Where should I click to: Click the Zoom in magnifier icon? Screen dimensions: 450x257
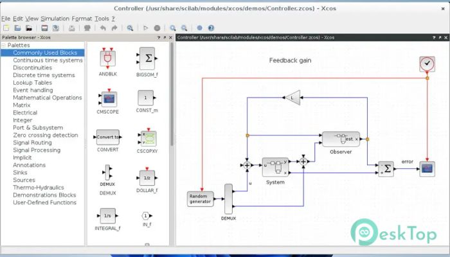172,28
